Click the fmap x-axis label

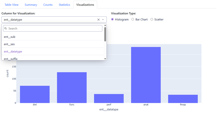click(183, 105)
